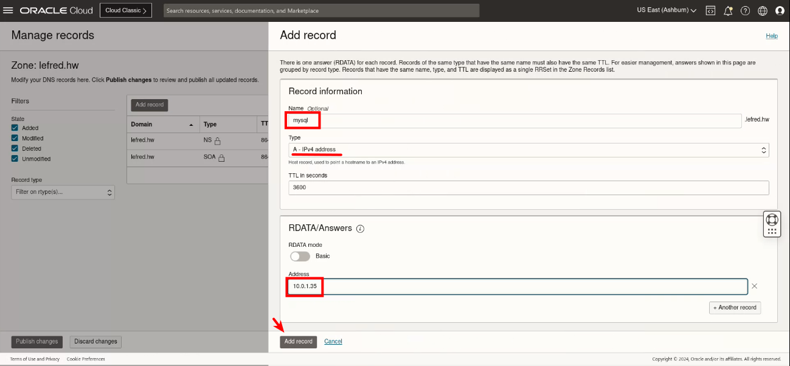Image resolution: width=790 pixels, height=366 pixels.
Task: Open the hamburger navigation menu
Action: pyautogui.click(x=9, y=10)
